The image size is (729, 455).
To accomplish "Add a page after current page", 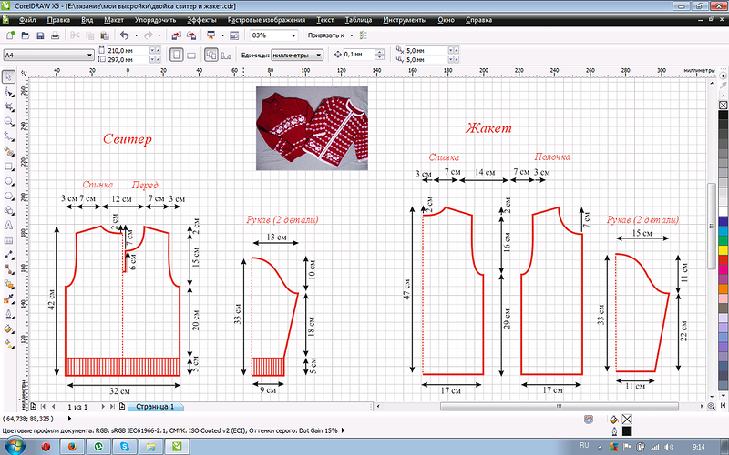I will point(122,406).
